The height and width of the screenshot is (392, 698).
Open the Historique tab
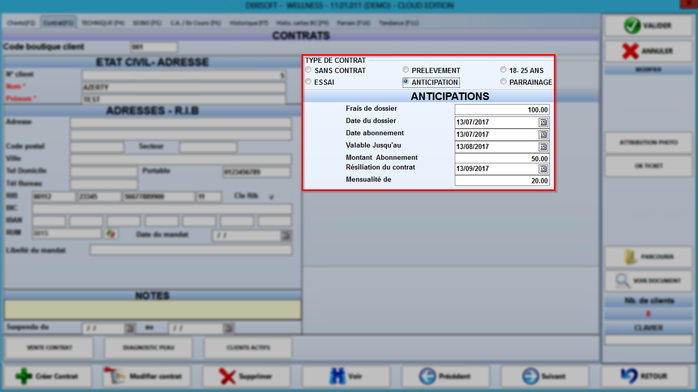tap(248, 23)
